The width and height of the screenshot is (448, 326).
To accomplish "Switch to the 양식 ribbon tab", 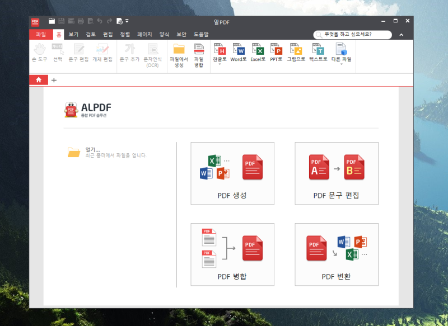I will (164, 35).
